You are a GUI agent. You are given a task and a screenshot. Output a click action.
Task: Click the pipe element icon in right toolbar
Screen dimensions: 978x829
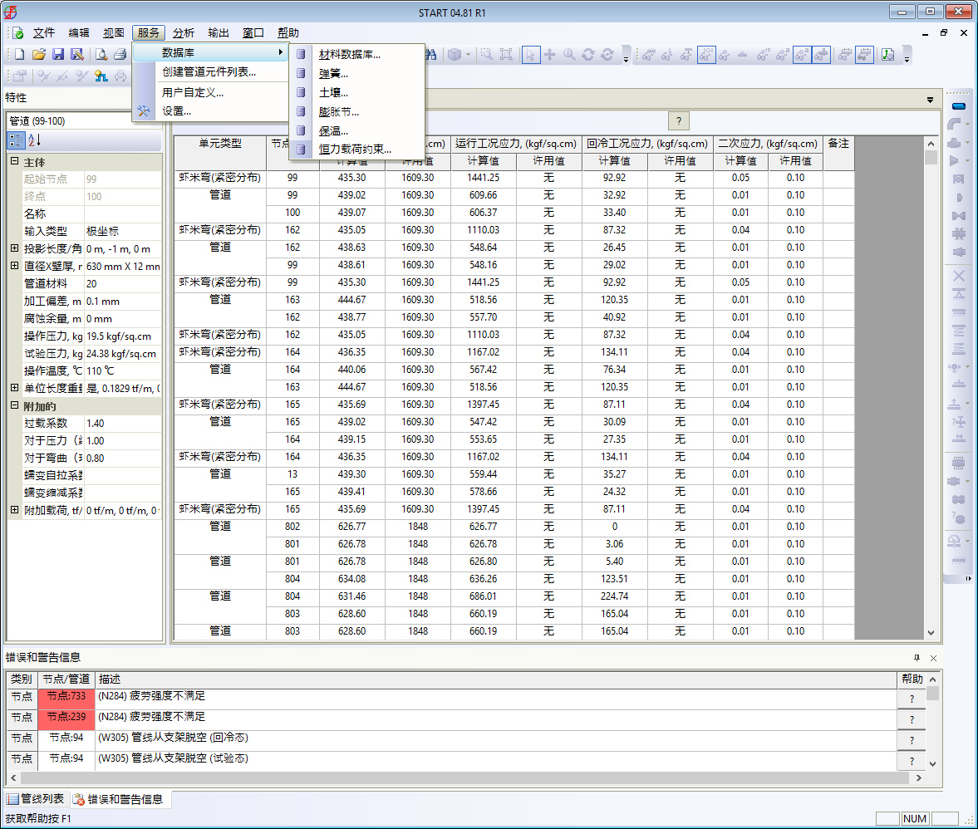click(x=959, y=106)
